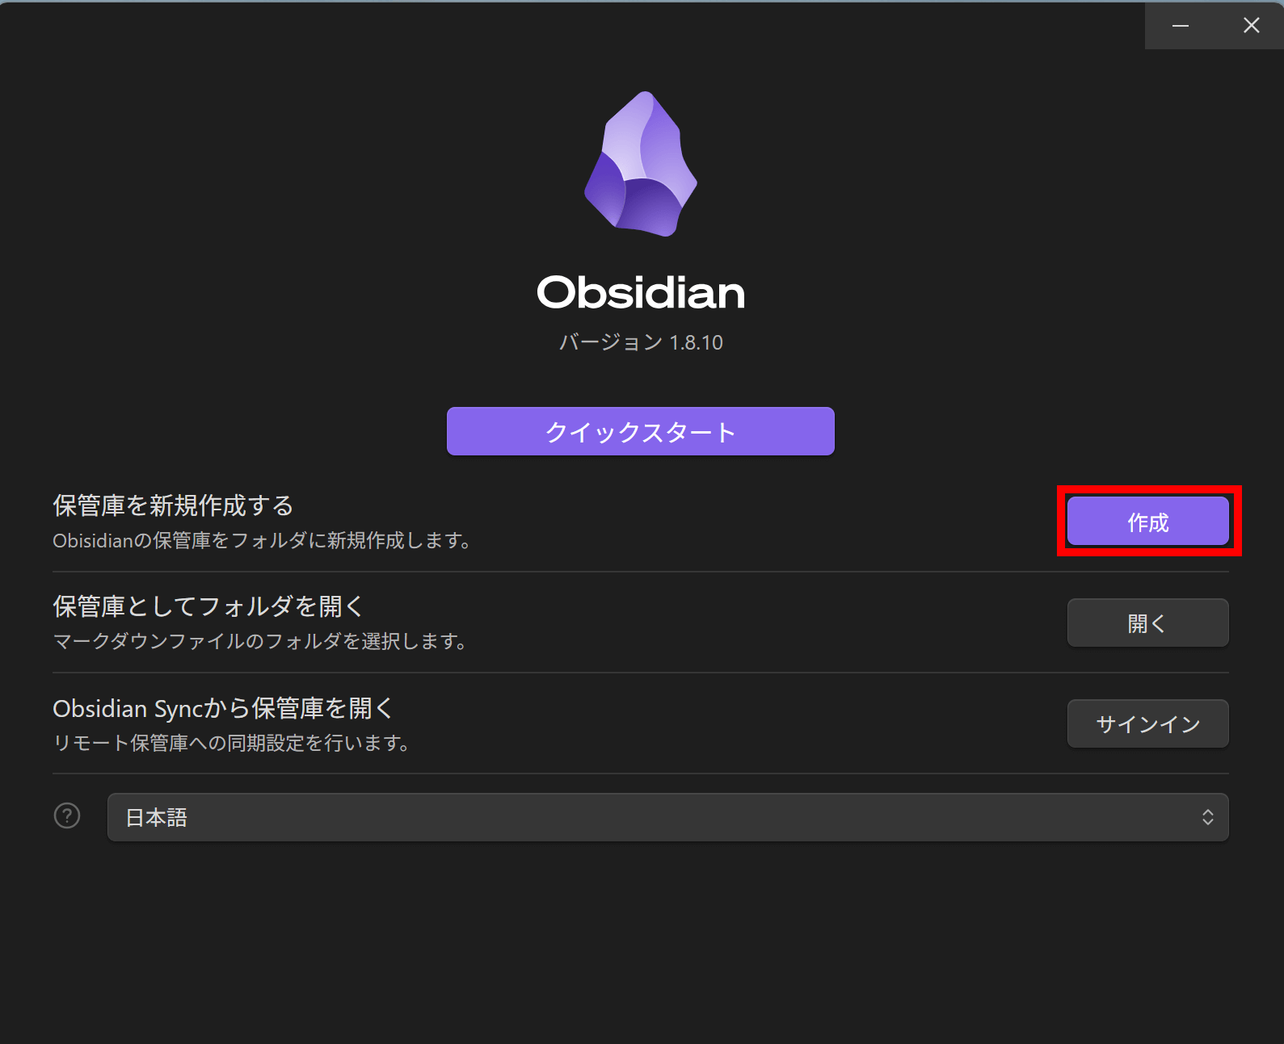Image resolution: width=1284 pixels, height=1044 pixels.
Task: Select the 保管庫としてフォルダを開く heading
Action: click(208, 606)
